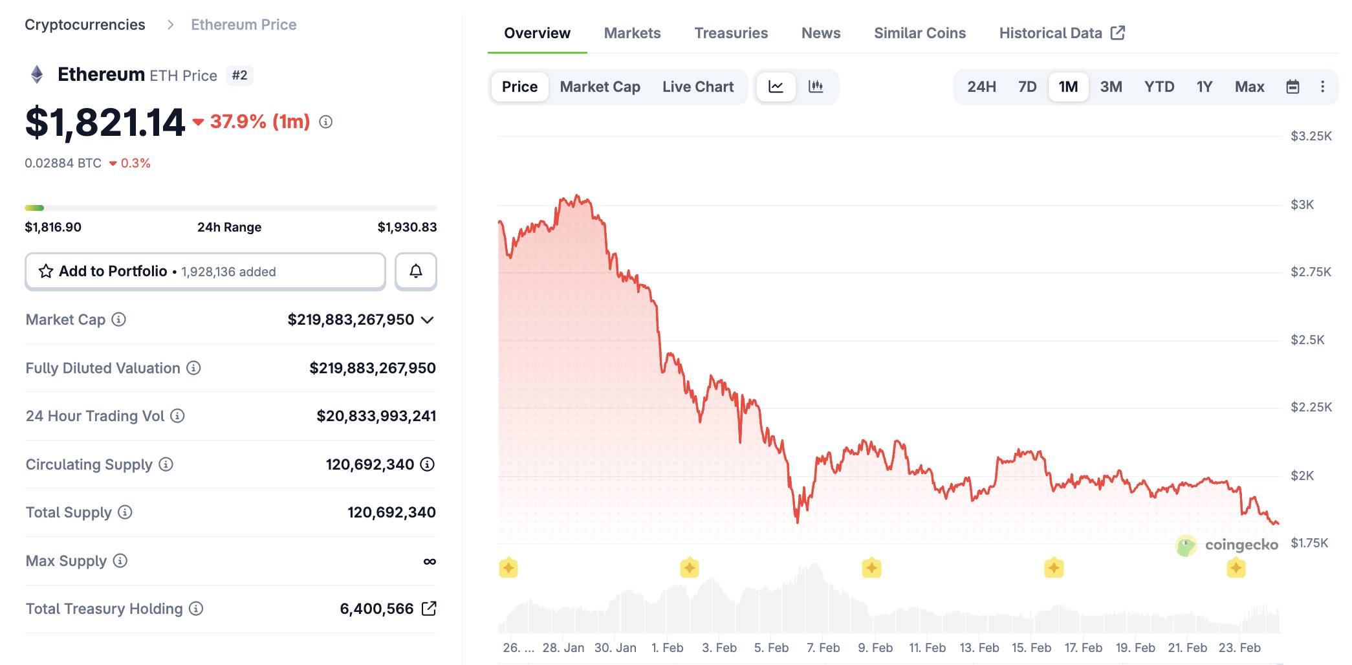Click the bell alert icon
Image resolution: width=1352 pixels, height=665 pixels.
pyautogui.click(x=415, y=271)
